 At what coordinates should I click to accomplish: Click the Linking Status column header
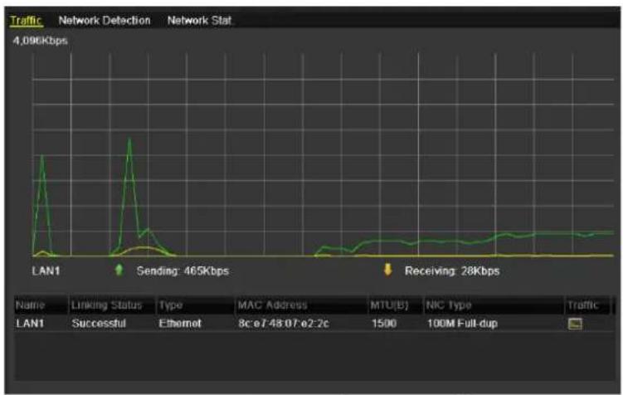[x=112, y=305]
